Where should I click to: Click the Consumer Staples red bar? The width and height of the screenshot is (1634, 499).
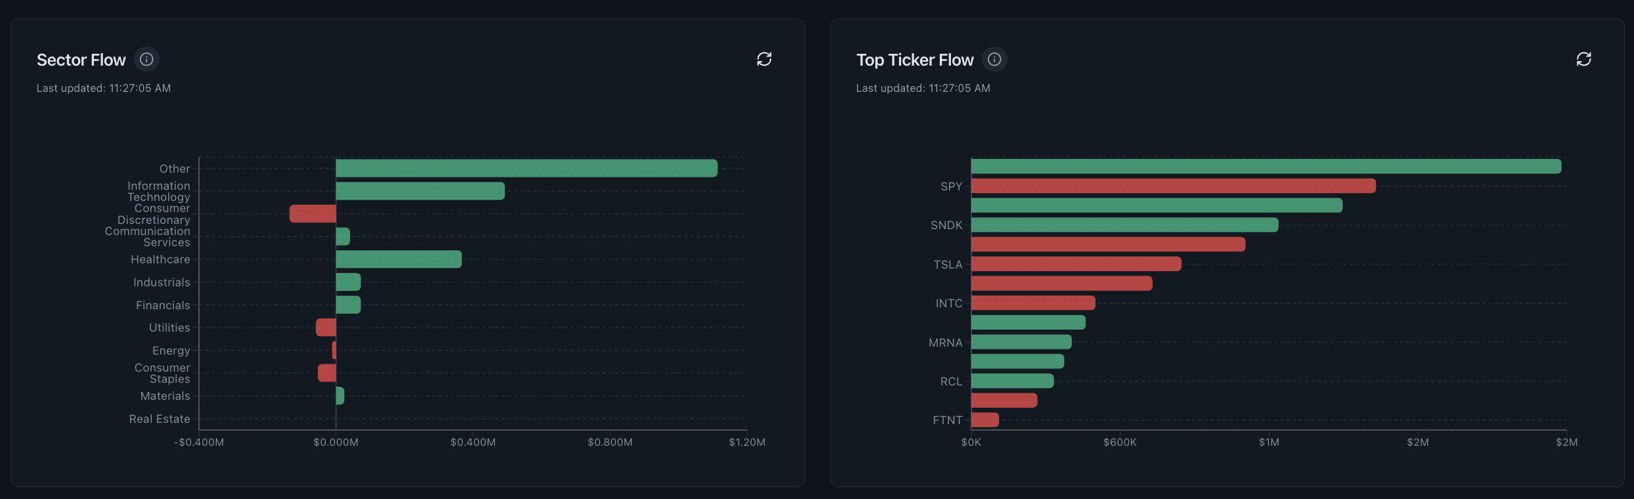(327, 373)
